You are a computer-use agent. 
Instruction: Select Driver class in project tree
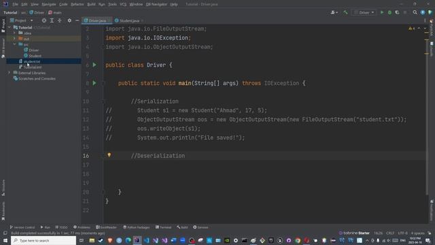pos(31,50)
